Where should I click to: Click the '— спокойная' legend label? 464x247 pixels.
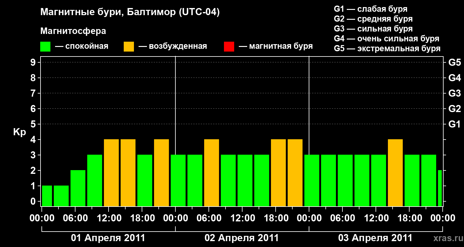pos(82,46)
